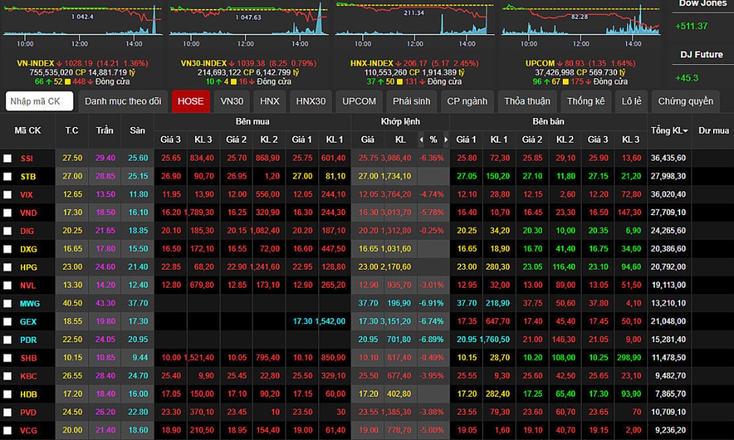Switch to the UPCOM tab

pyautogui.click(x=359, y=101)
